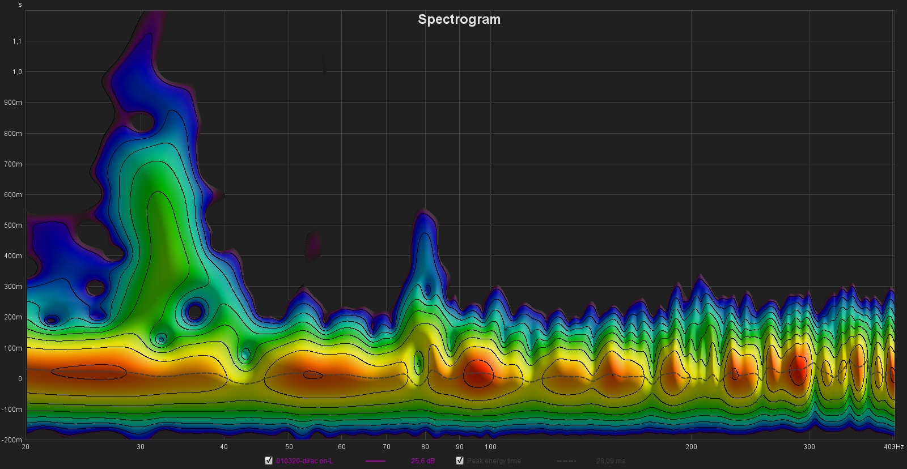Click the 403Hz frequency axis end label

click(x=893, y=447)
